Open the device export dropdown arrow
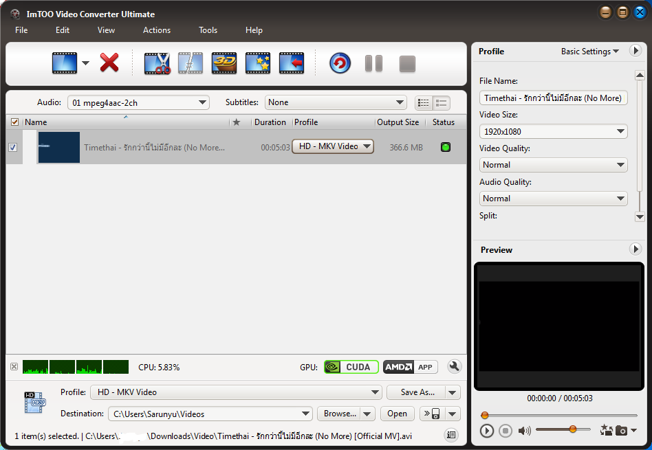The image size is (652, 450). click(453, 414)
